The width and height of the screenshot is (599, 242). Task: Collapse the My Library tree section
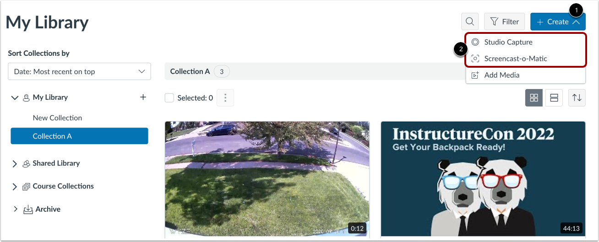click(15, 97)
